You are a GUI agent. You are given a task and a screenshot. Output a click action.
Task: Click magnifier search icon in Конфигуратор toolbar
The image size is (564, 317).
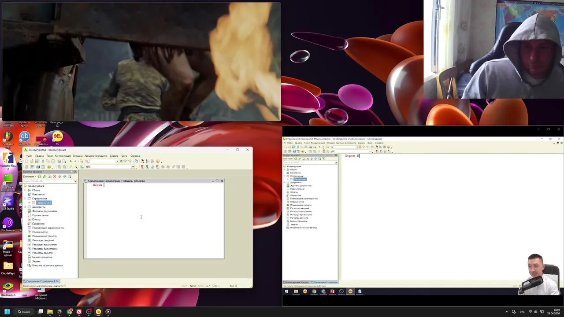pyautogui.click(x=87, y=161)
